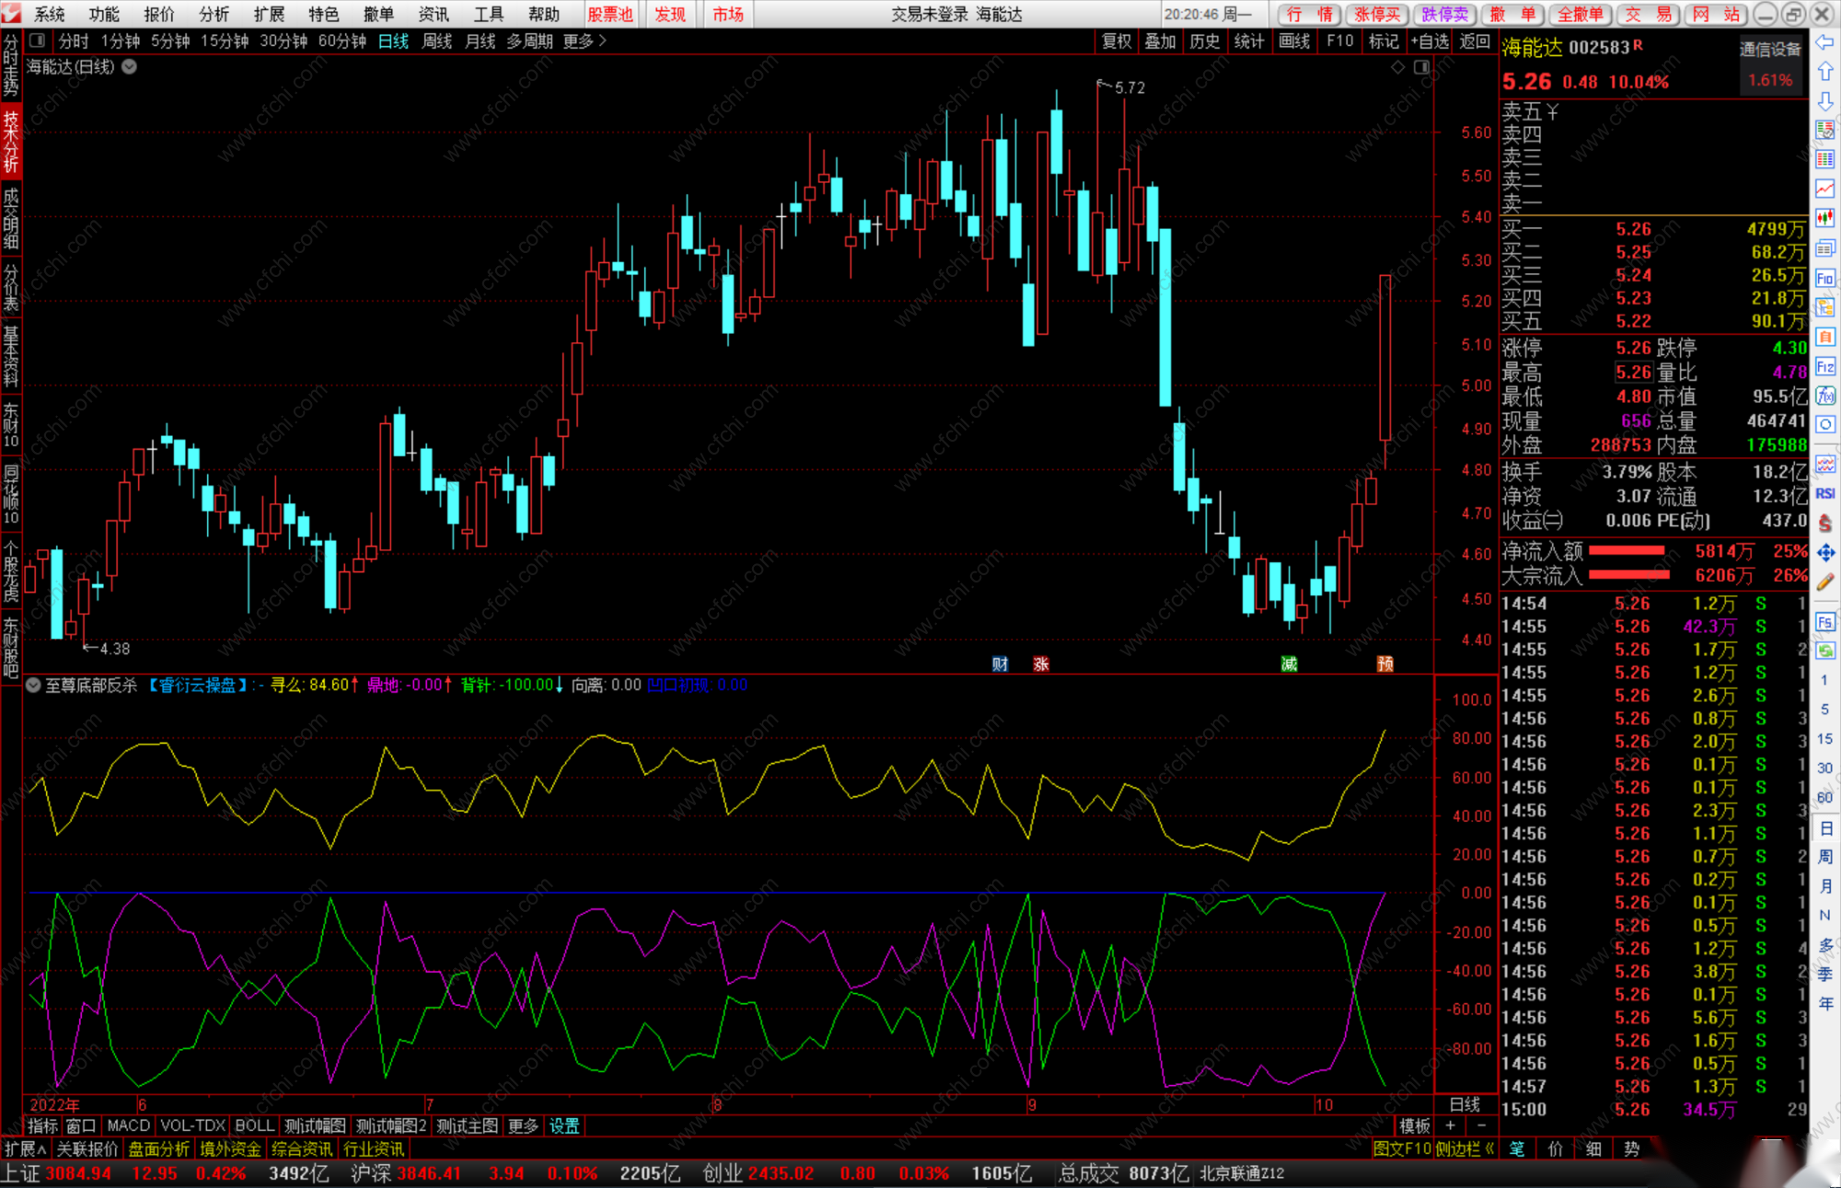This screenshot has height=1188, width=1841.
Task: Toggle the 复权 price adjustment button
Action: pos(1117,41)
